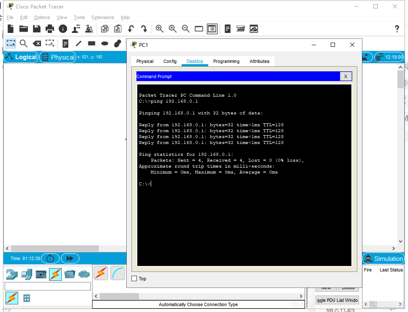
Task: Reset simulation time power cycle button
Action: 50,258
